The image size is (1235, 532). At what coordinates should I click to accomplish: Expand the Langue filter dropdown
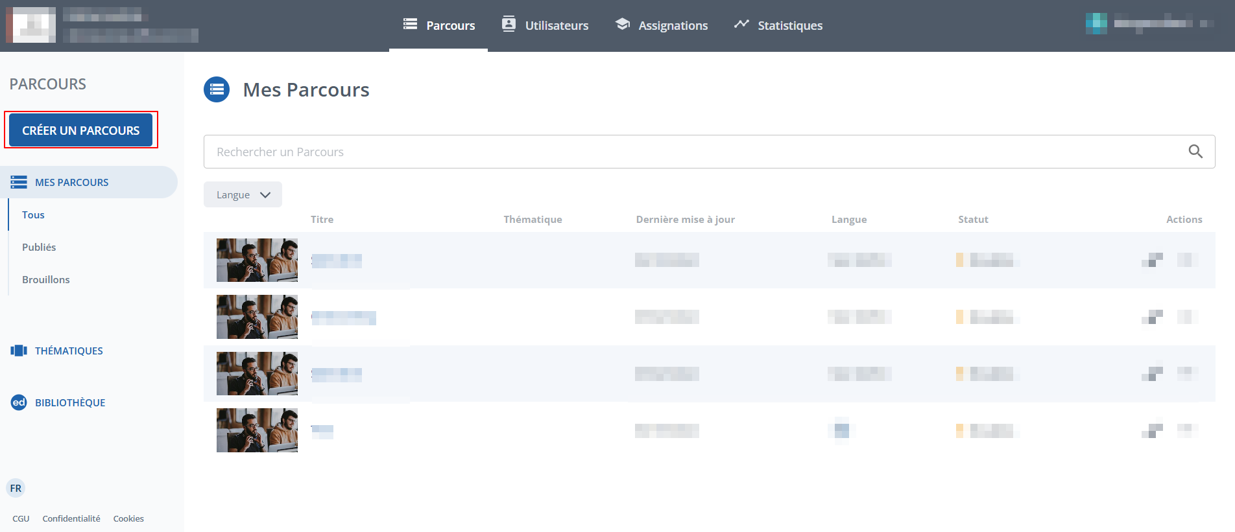[x=243, y=194]
